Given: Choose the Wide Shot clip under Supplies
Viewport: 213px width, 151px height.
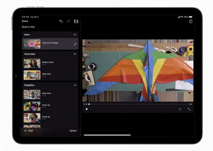Looking at the screenshot, I should 50,94.
